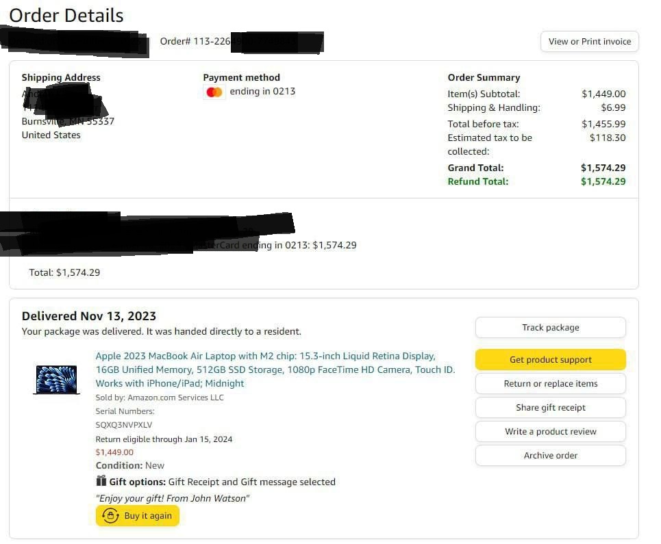Viewport: 661px width, 544px height.
Task: Click the Mastercard logo icon
Action: point(214,92)
